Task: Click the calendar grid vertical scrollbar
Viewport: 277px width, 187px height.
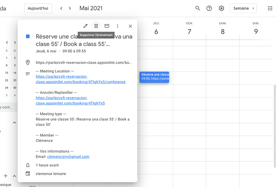Action: (275, 126)
